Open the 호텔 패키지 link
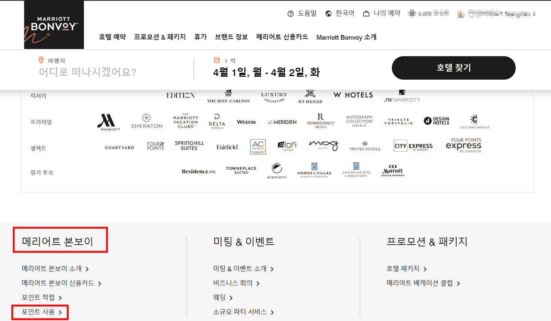This screenshot has height=321, width=551. 407,269
